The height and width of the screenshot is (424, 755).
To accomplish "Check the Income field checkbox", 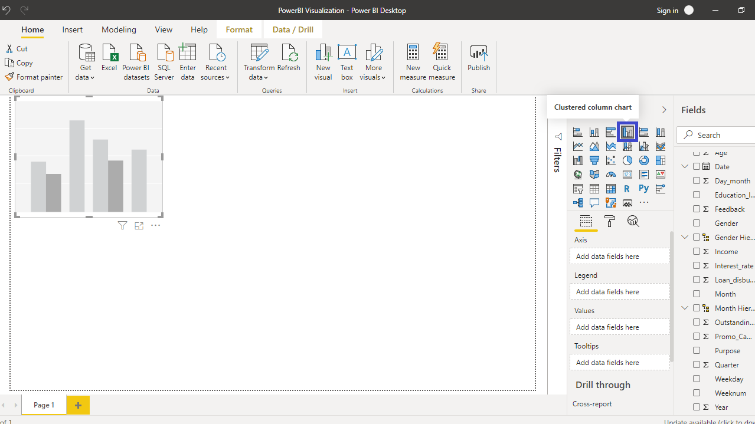I will coord(697,251).
